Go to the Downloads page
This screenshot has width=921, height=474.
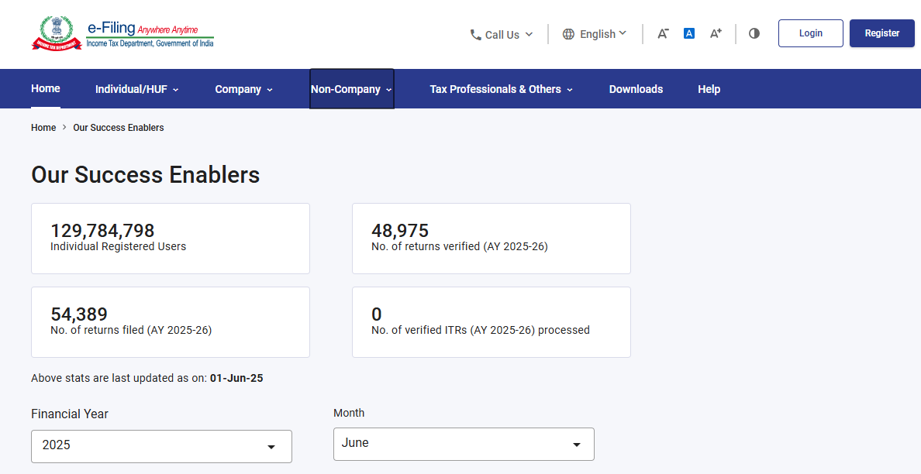click(636, 89)
